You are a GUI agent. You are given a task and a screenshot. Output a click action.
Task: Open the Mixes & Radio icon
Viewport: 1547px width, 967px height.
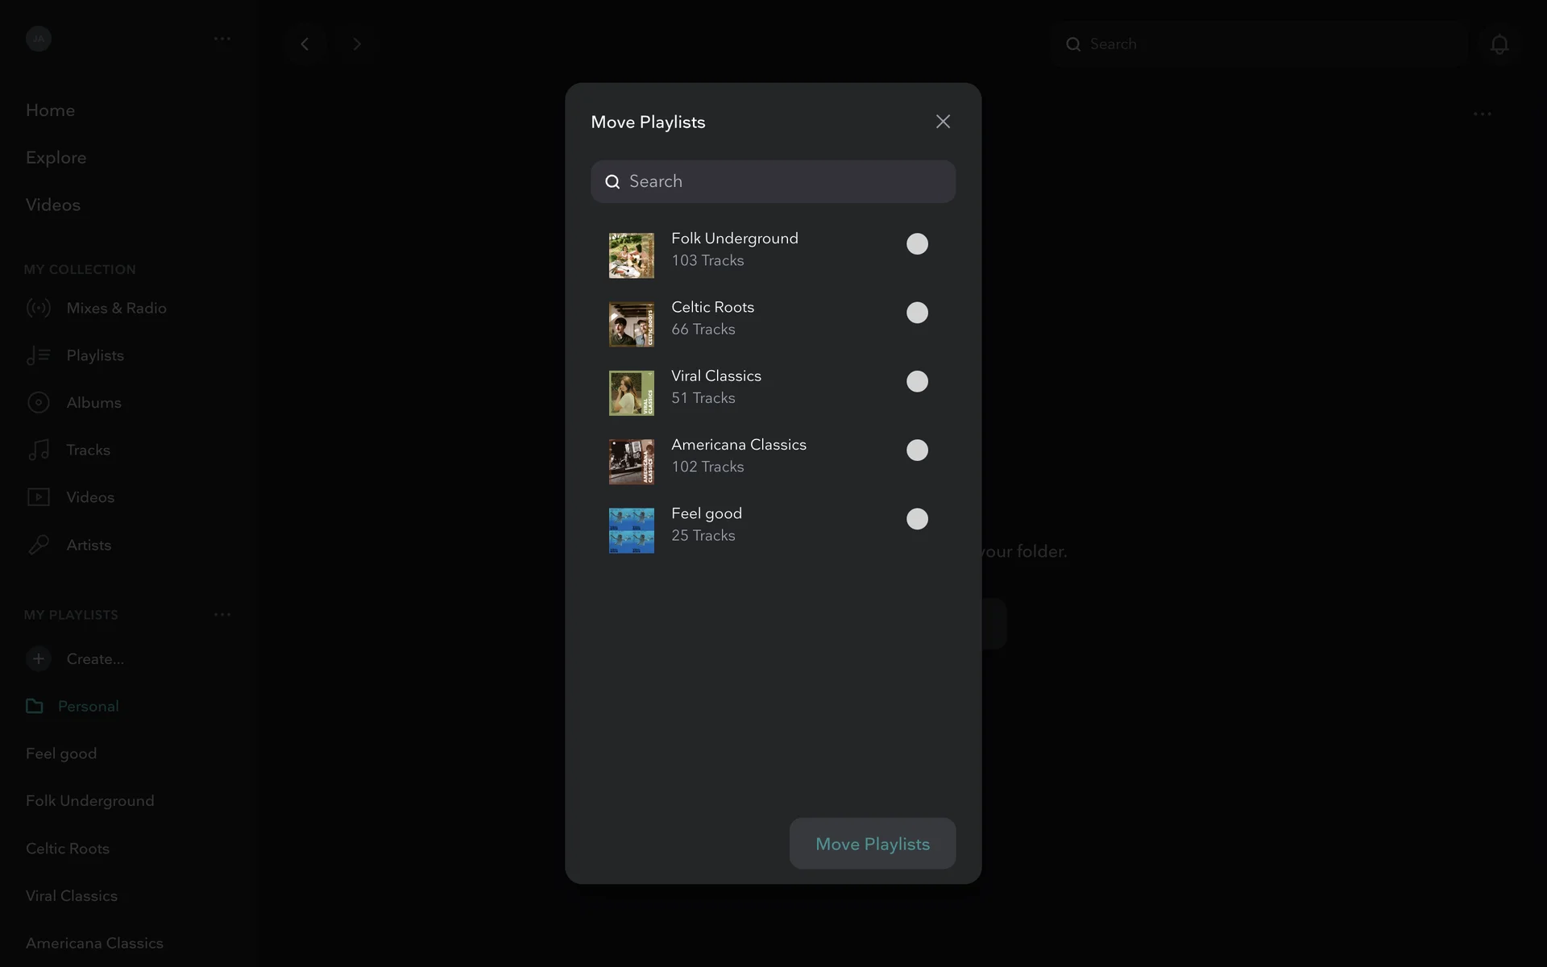pos(38,308)
